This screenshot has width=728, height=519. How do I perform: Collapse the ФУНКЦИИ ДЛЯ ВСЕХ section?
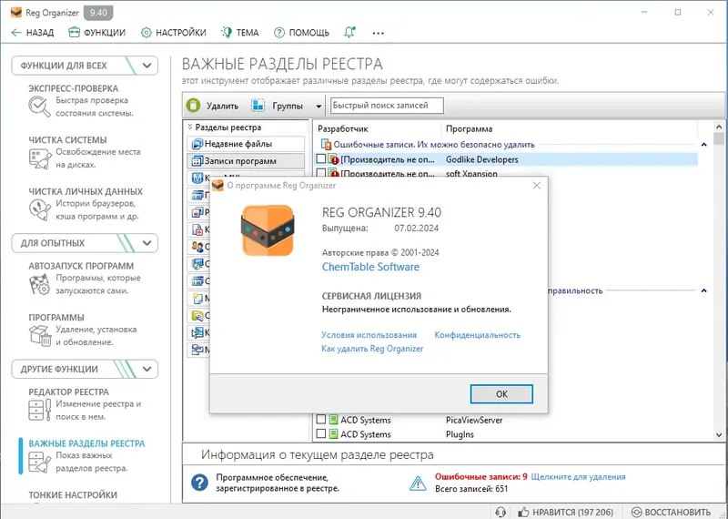click(147, 66)
